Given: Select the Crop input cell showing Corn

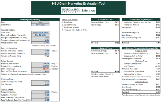Looking at the screenshot, I should tap(40, 22).
